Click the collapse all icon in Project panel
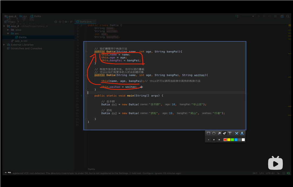Viewport: 293px width, 187px height. point(60,22)
